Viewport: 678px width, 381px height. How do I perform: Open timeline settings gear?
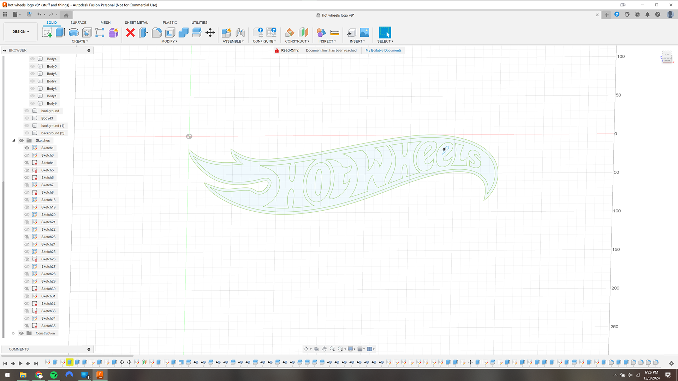[x=671, y=363]
